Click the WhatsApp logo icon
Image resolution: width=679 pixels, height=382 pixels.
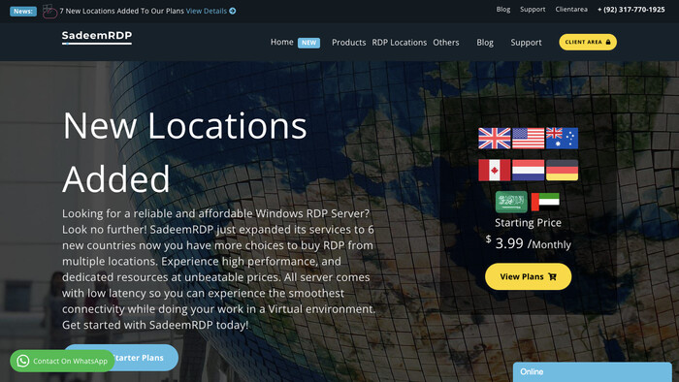click(x=23, y=361)
